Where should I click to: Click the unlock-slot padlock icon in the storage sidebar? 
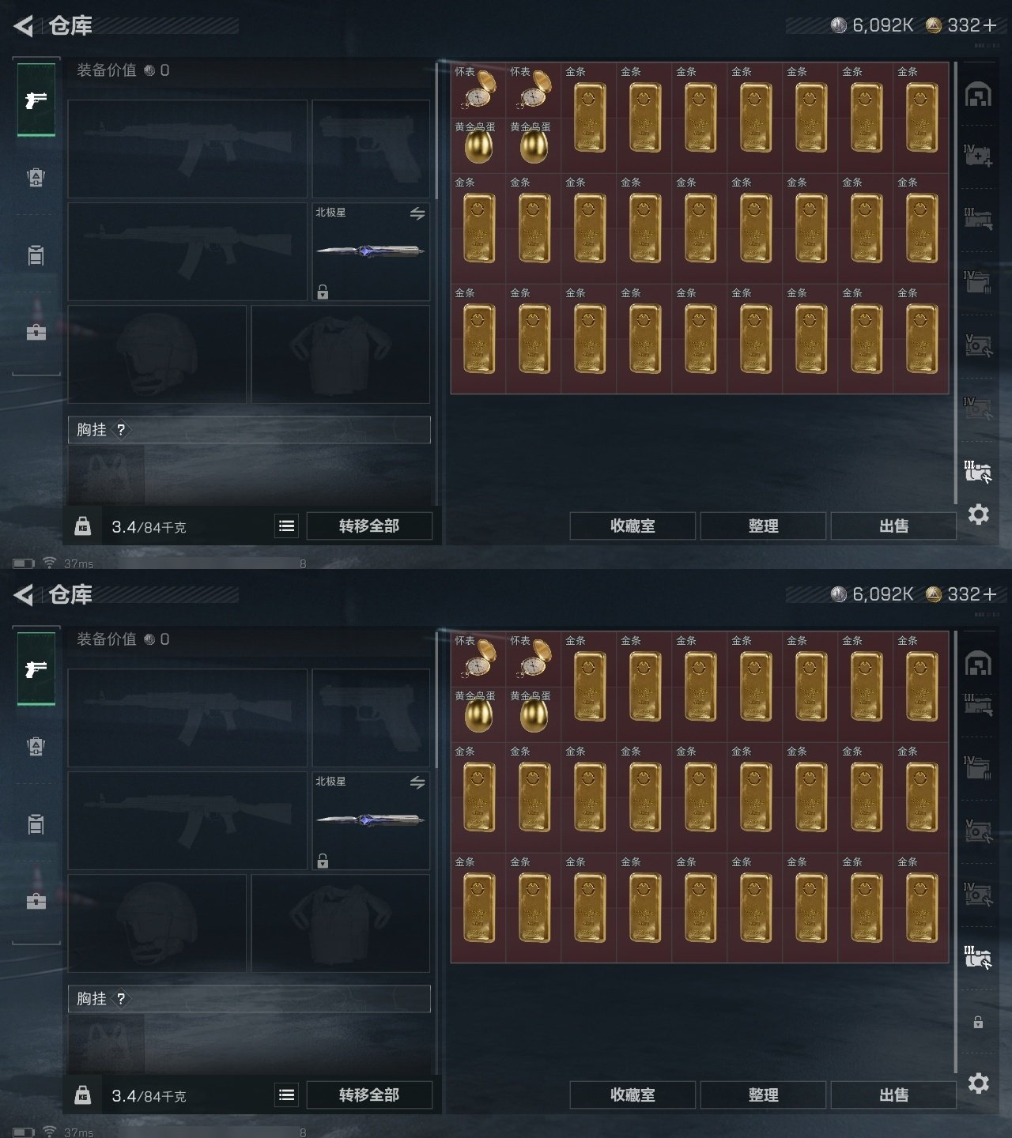click(978, 1022)
